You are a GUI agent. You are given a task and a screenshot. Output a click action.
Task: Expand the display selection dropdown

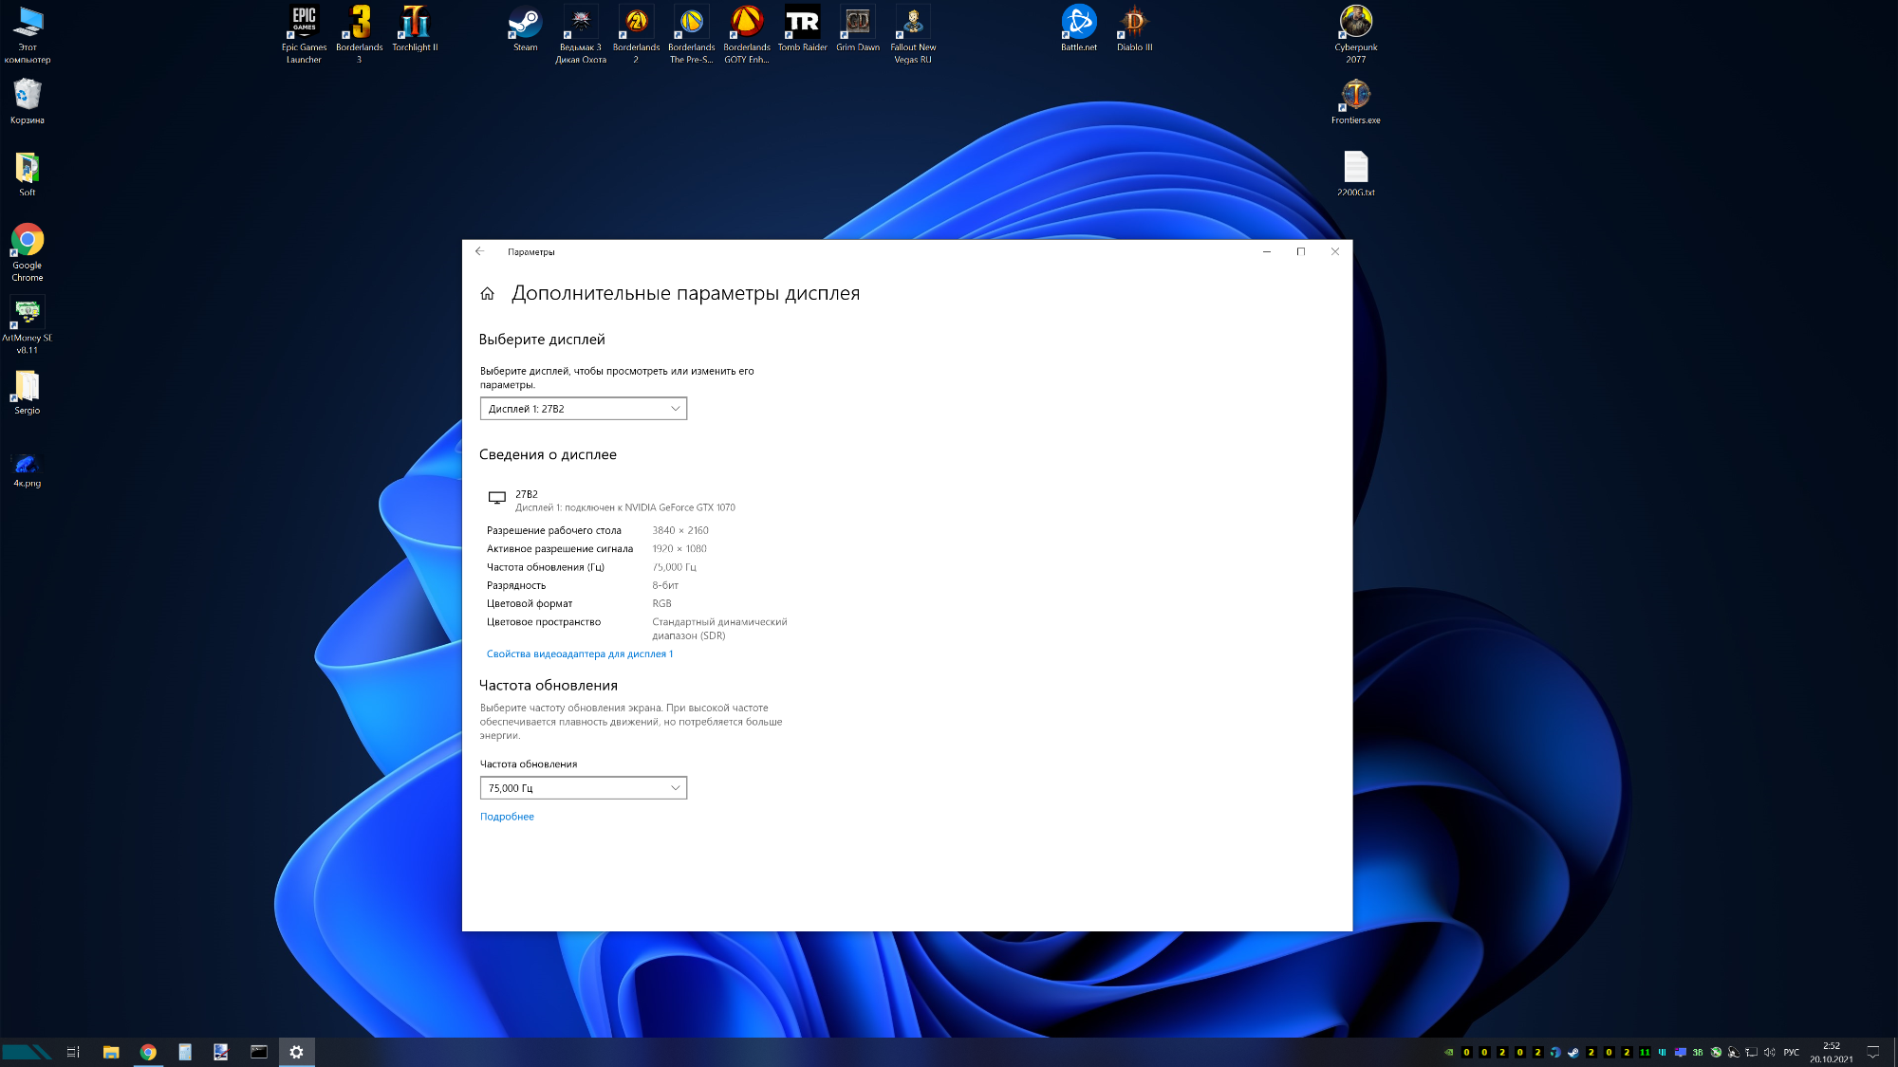coord(583,409)
